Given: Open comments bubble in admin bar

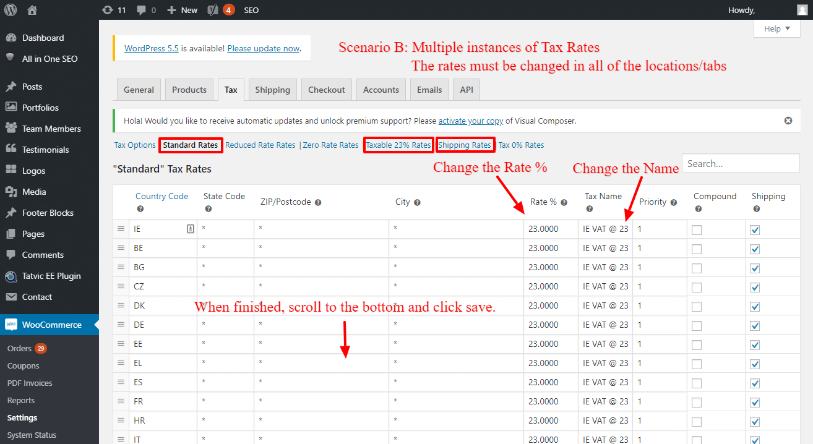Looking at the screenshot, I should pos(141,10).
